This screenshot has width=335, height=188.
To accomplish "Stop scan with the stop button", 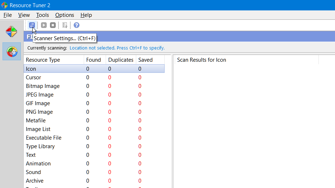I will (x=53, y=25).
